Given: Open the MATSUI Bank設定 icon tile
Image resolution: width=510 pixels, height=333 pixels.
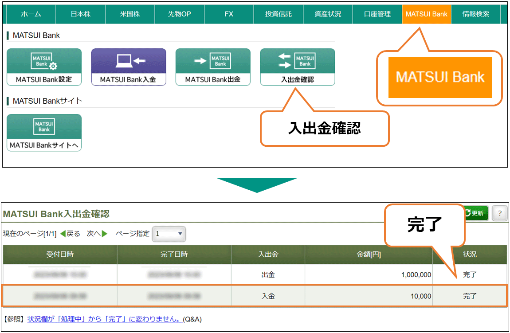Looking at the screenshot, I should 44,67.
